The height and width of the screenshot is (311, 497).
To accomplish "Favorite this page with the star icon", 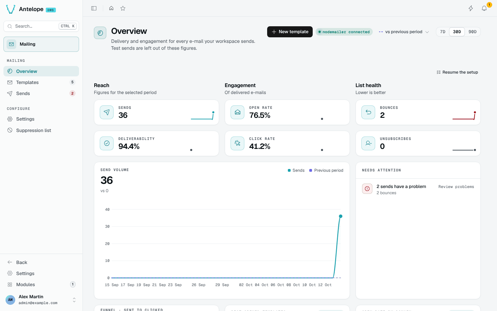I will [x=123, y=8].
